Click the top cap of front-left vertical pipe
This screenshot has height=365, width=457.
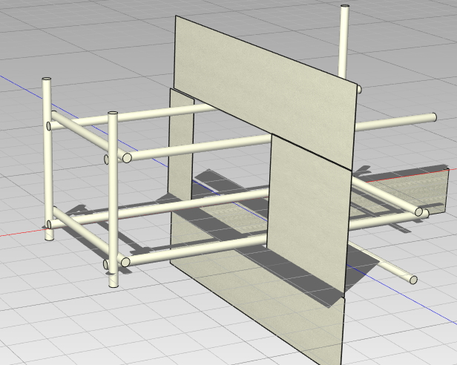click(113, 114)
